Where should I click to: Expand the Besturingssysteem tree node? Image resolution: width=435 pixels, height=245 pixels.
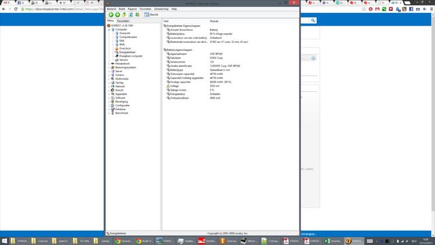(109, 67)
